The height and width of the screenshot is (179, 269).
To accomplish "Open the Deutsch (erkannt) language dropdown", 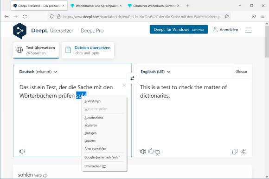I will coord(38,72).
